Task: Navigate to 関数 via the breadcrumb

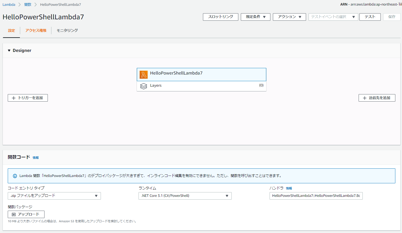Action: tap(28, 4)
